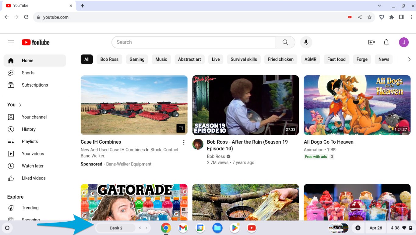Select the Gaming chip
This screenshot has width=416, height=235.
[137, 60]
